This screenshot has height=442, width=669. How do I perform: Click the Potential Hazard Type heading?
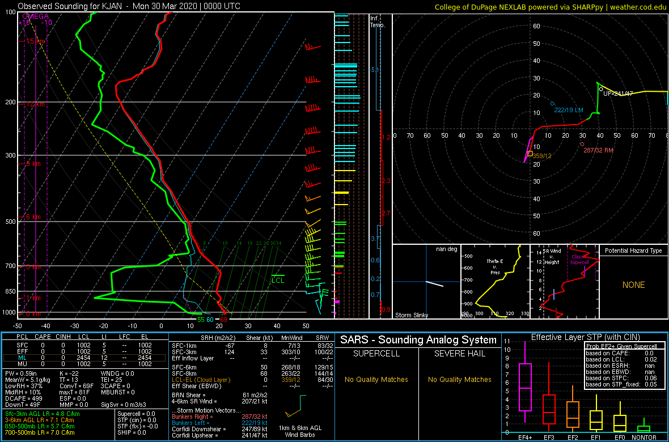[x=634, y=250]
